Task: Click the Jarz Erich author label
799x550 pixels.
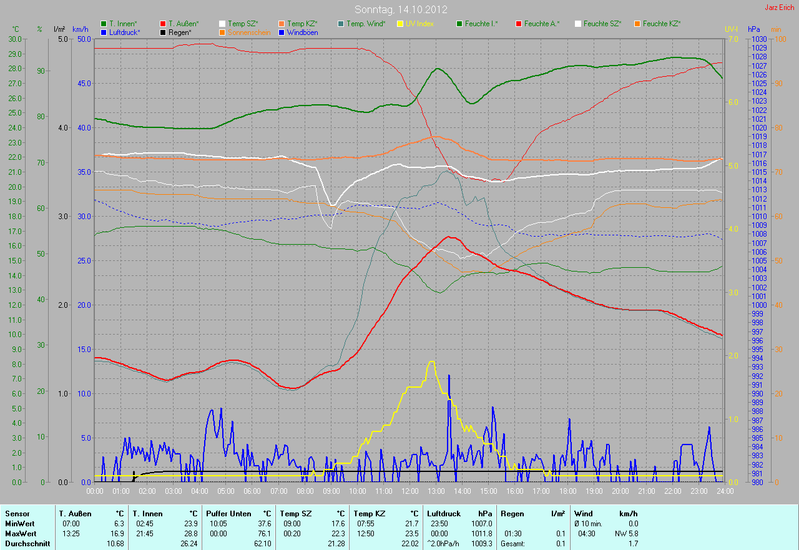Action: pyautogui.click(x=780, y=7)
